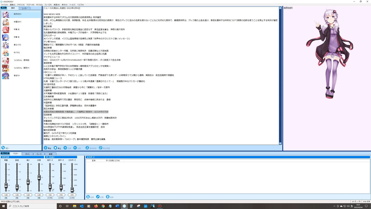This screenshot has width=371, height=209.
Task: Pick the 東北イタコ voice avatar
Action: 6,45
